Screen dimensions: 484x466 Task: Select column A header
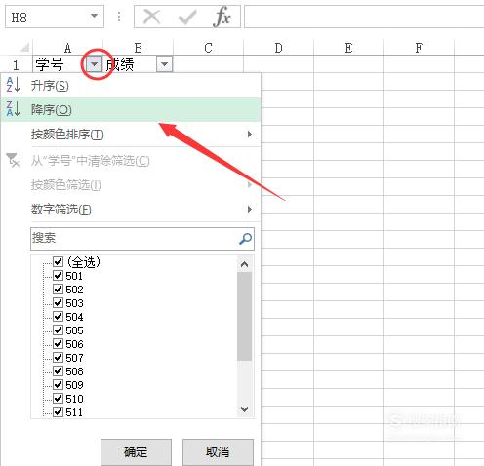67,48
